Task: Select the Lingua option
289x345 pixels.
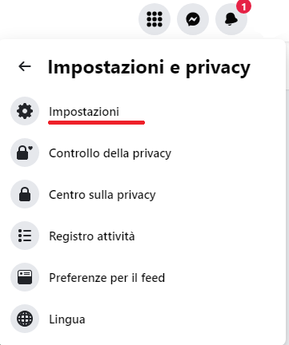Action: click(x=67, y=319)
